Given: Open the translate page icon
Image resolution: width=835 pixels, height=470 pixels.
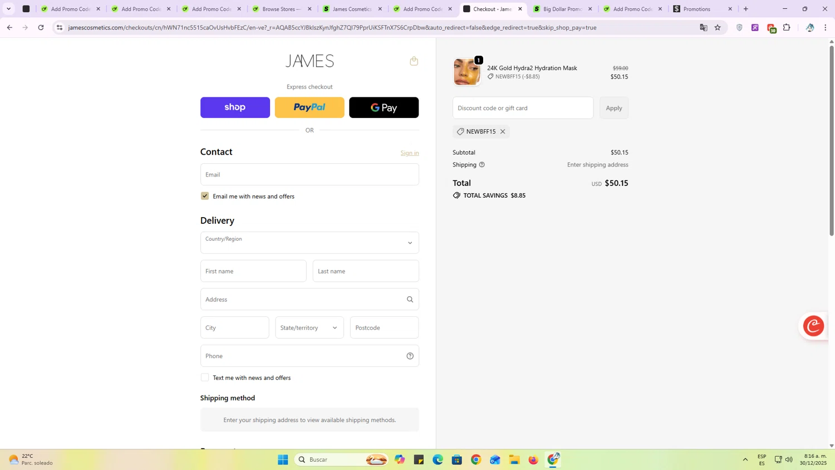Looking at the screenshot, I should [704, 27].
